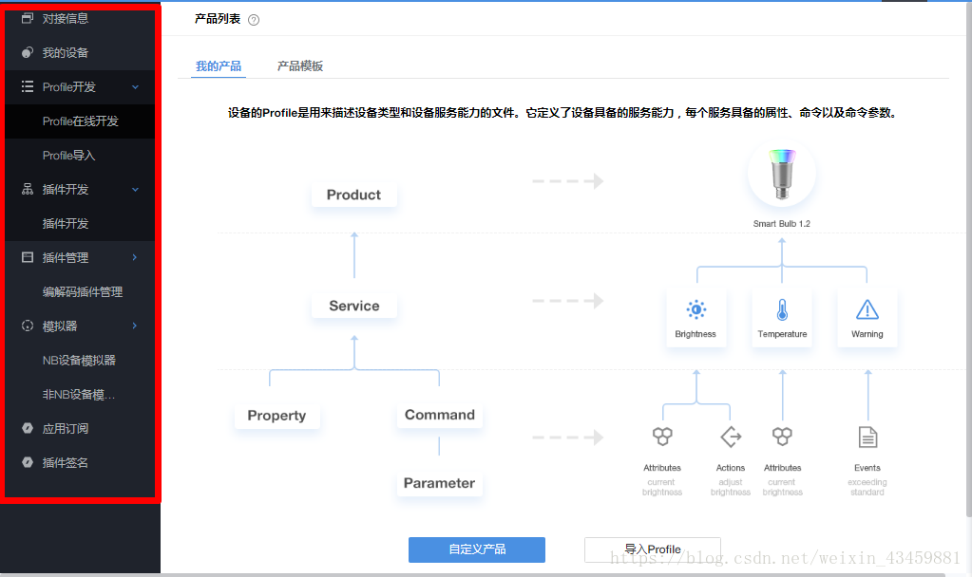
Task: Select the Temperature thermometer icon
Action: click(781, 308)
